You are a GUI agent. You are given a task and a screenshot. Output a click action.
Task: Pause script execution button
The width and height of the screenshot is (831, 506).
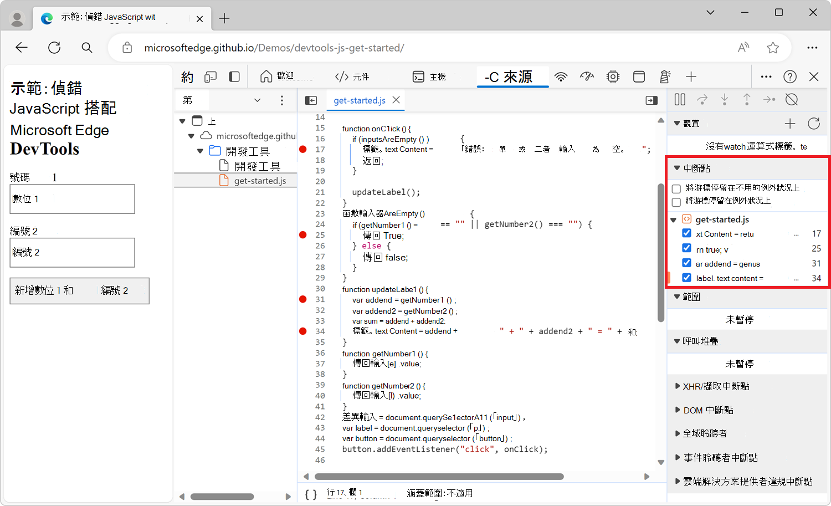(x=680, y=99)
